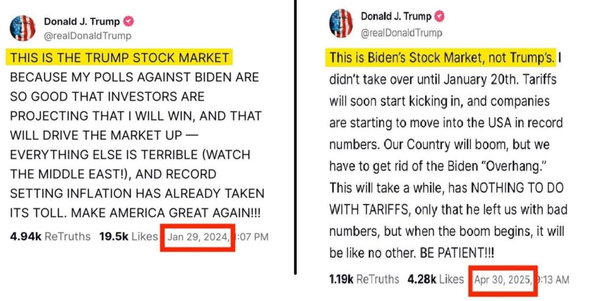The width and height of the screenshot is (591, 301).
Task: View 19.5k Likes count
Action: coord(128,237)
